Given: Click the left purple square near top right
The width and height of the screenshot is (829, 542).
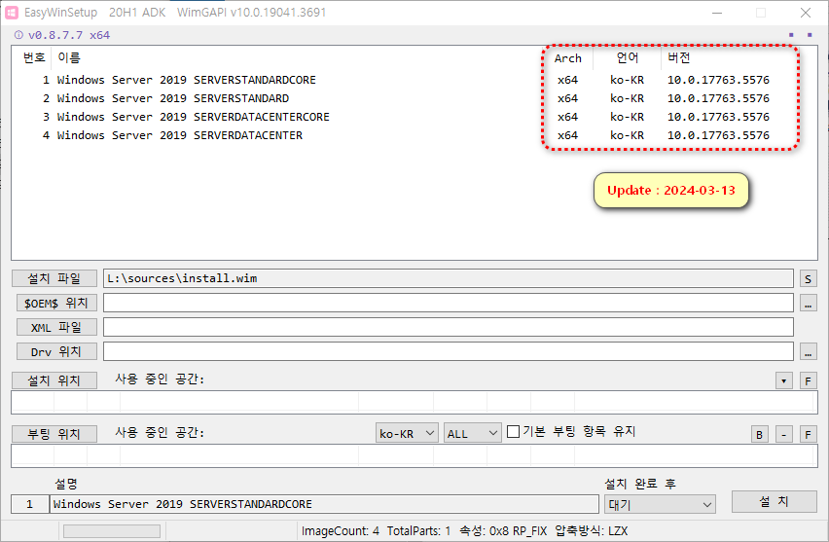Looking at the screenshot, I should point(791,35).
